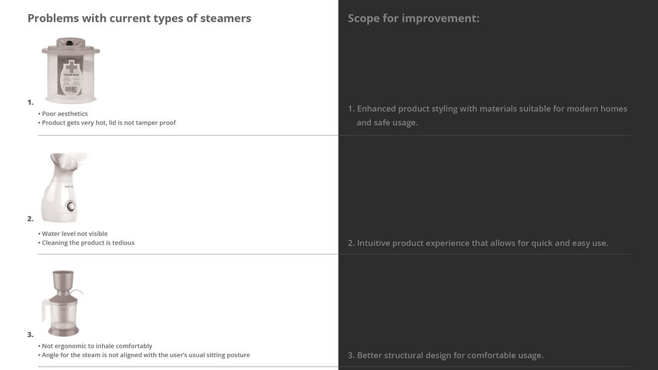Select 'Cleaning the product is tedious' text
This screenshot has width=658, height=370.
point(87,242)
